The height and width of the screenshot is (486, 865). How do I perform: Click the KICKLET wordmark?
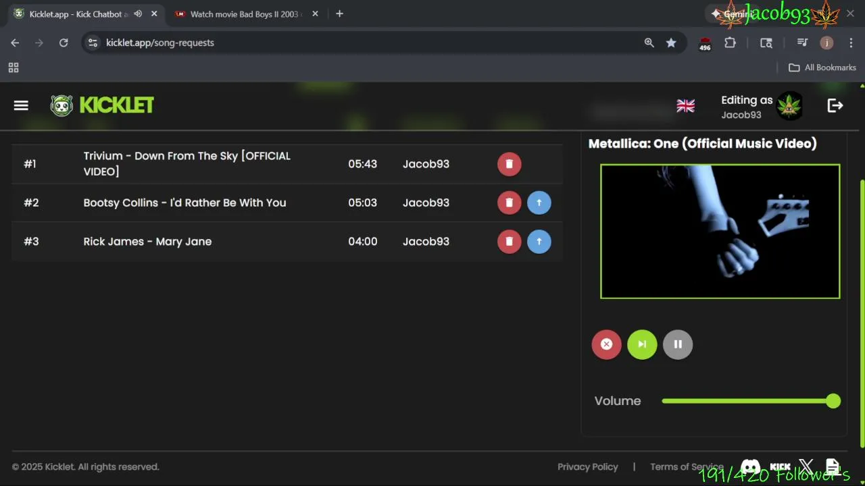[x=116, y=105]
